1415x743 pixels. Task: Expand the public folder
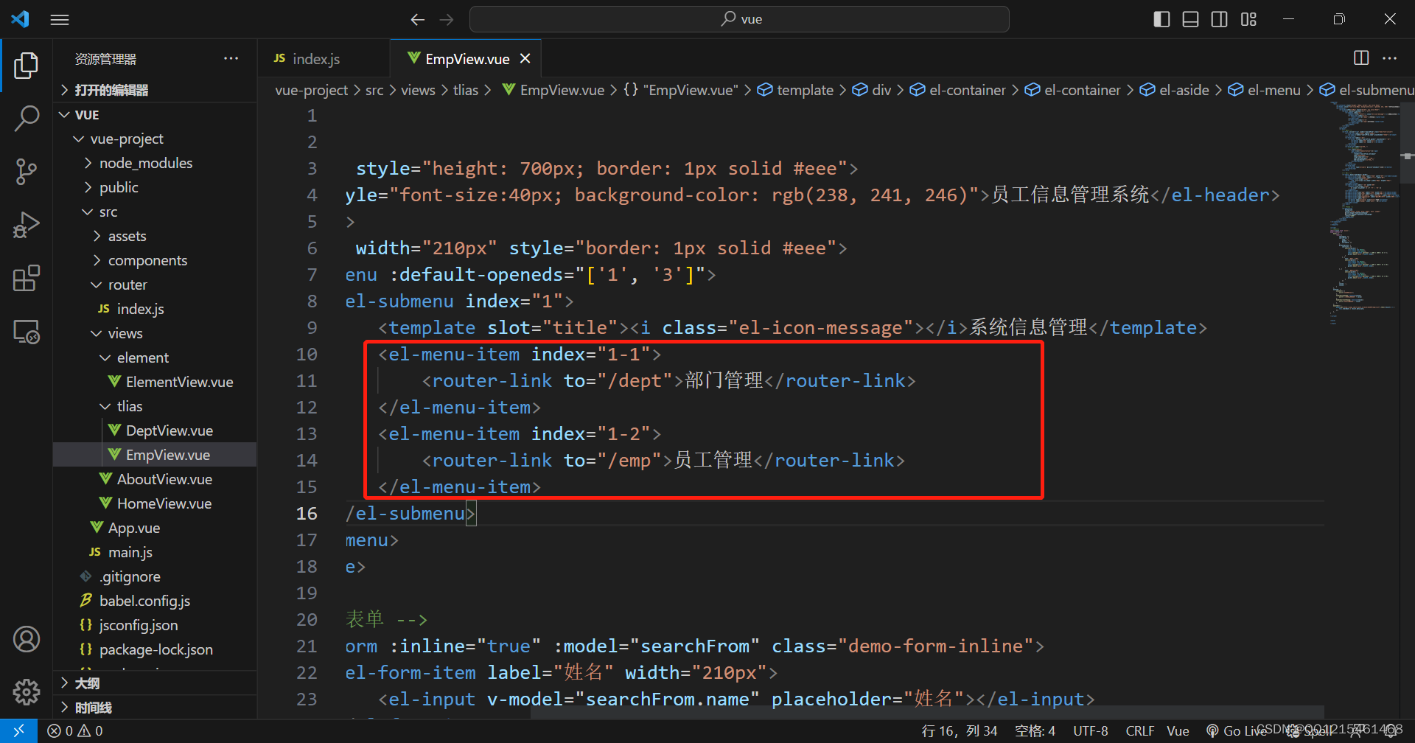tap(155, 188)
